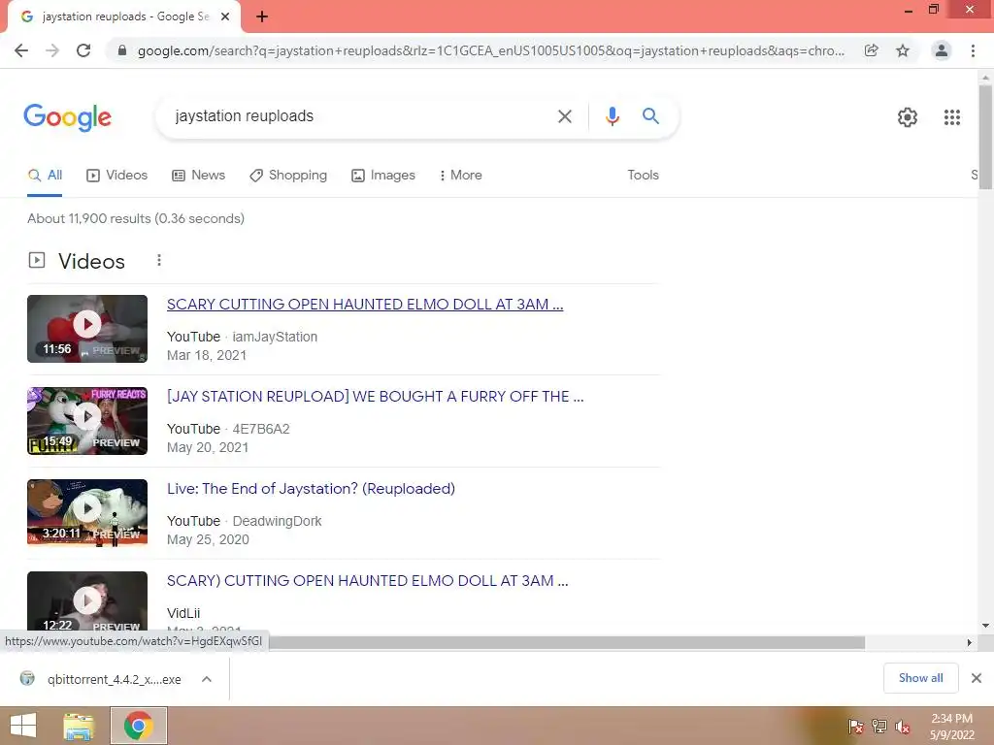Play the 3:20:11 livestream thumbnail
This screenshot has height=745, width=994.
[x=87, y=512]
